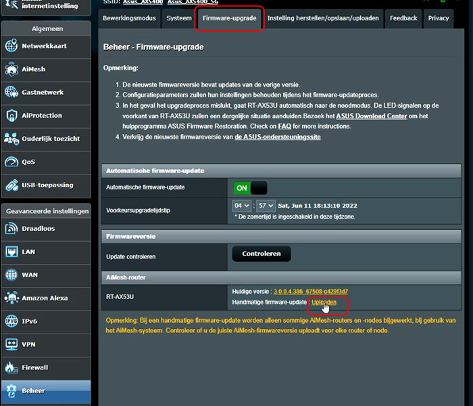Open the Firewall menu entry
473x406 pixels.
point(46,367)
